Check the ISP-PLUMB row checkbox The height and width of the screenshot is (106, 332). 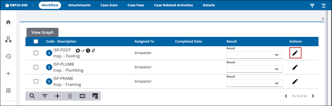[36, 67]
